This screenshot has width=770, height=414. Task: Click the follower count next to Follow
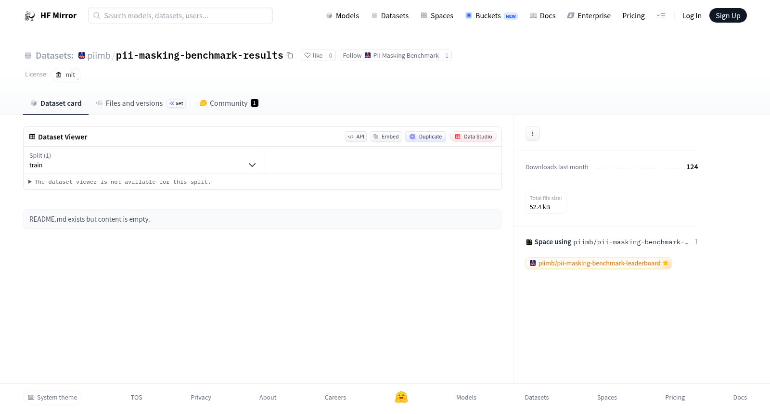(x=447, y=55)
